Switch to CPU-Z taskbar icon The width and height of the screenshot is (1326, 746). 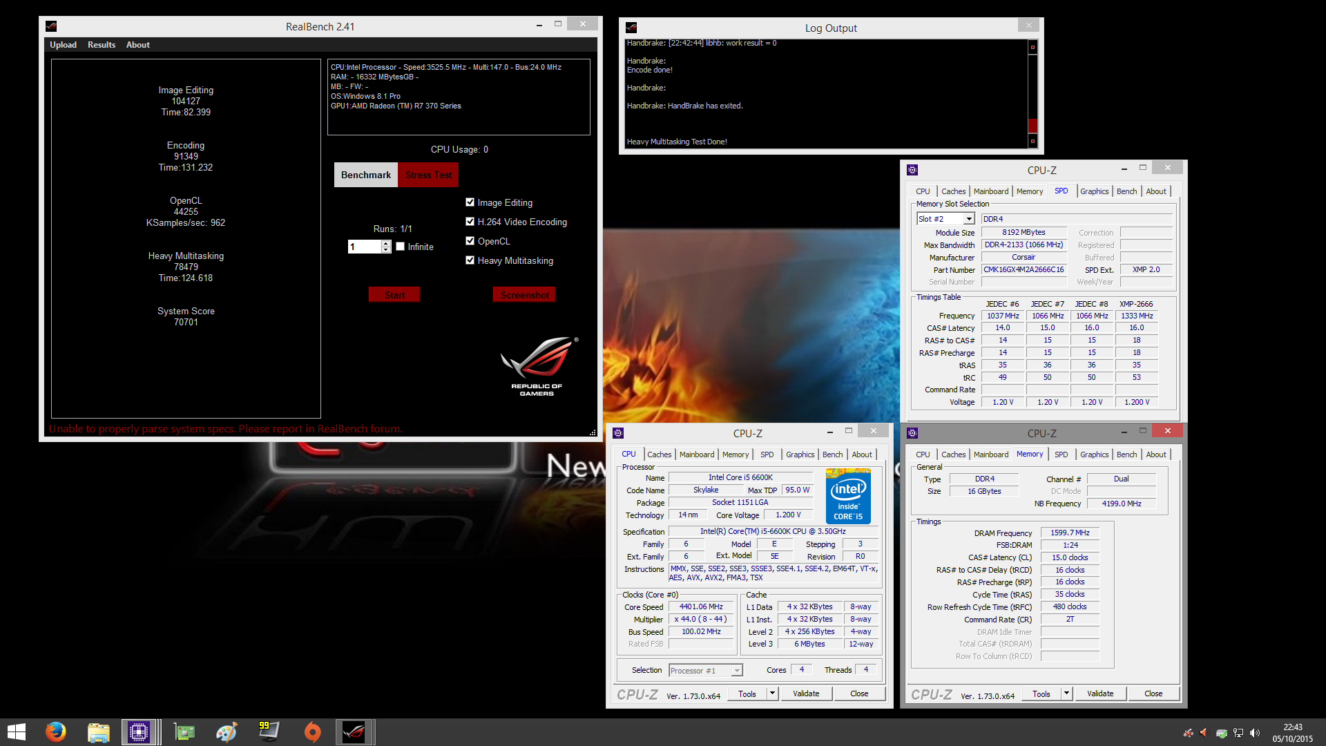(x=139, y=732)
